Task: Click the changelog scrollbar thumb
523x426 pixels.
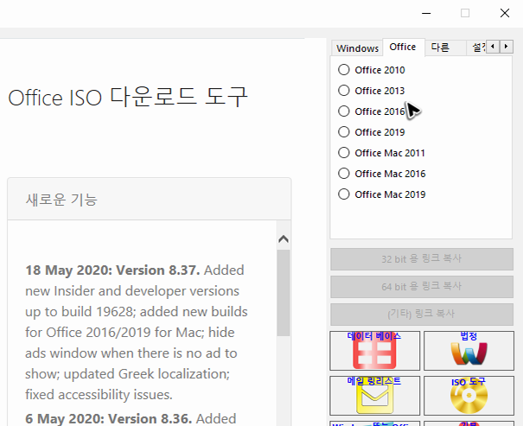Action: [284, 293]
